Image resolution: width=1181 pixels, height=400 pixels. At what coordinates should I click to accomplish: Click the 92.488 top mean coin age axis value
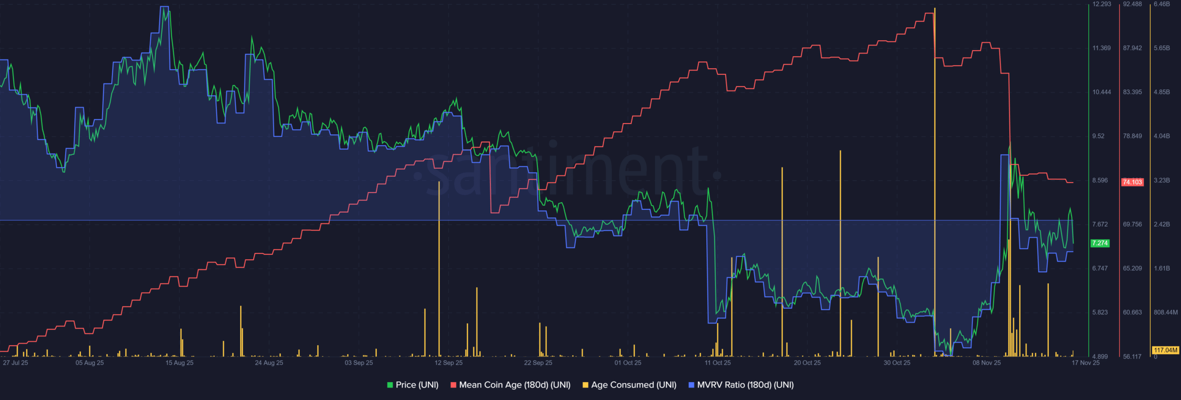click(x=1132, y=4)
